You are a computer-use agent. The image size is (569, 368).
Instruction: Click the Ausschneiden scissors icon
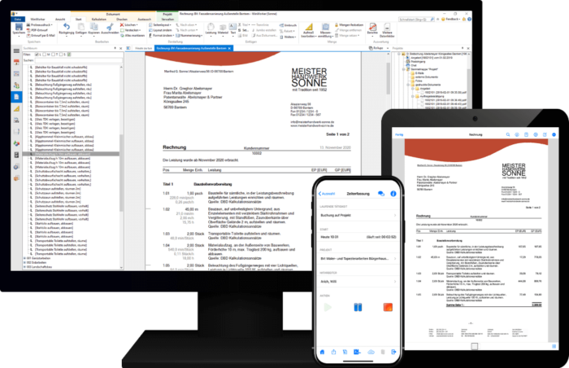pos(110,27)
